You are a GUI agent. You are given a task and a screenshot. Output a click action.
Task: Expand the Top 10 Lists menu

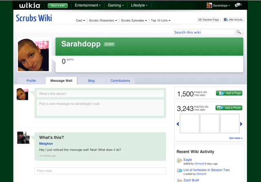pos(161,20)
